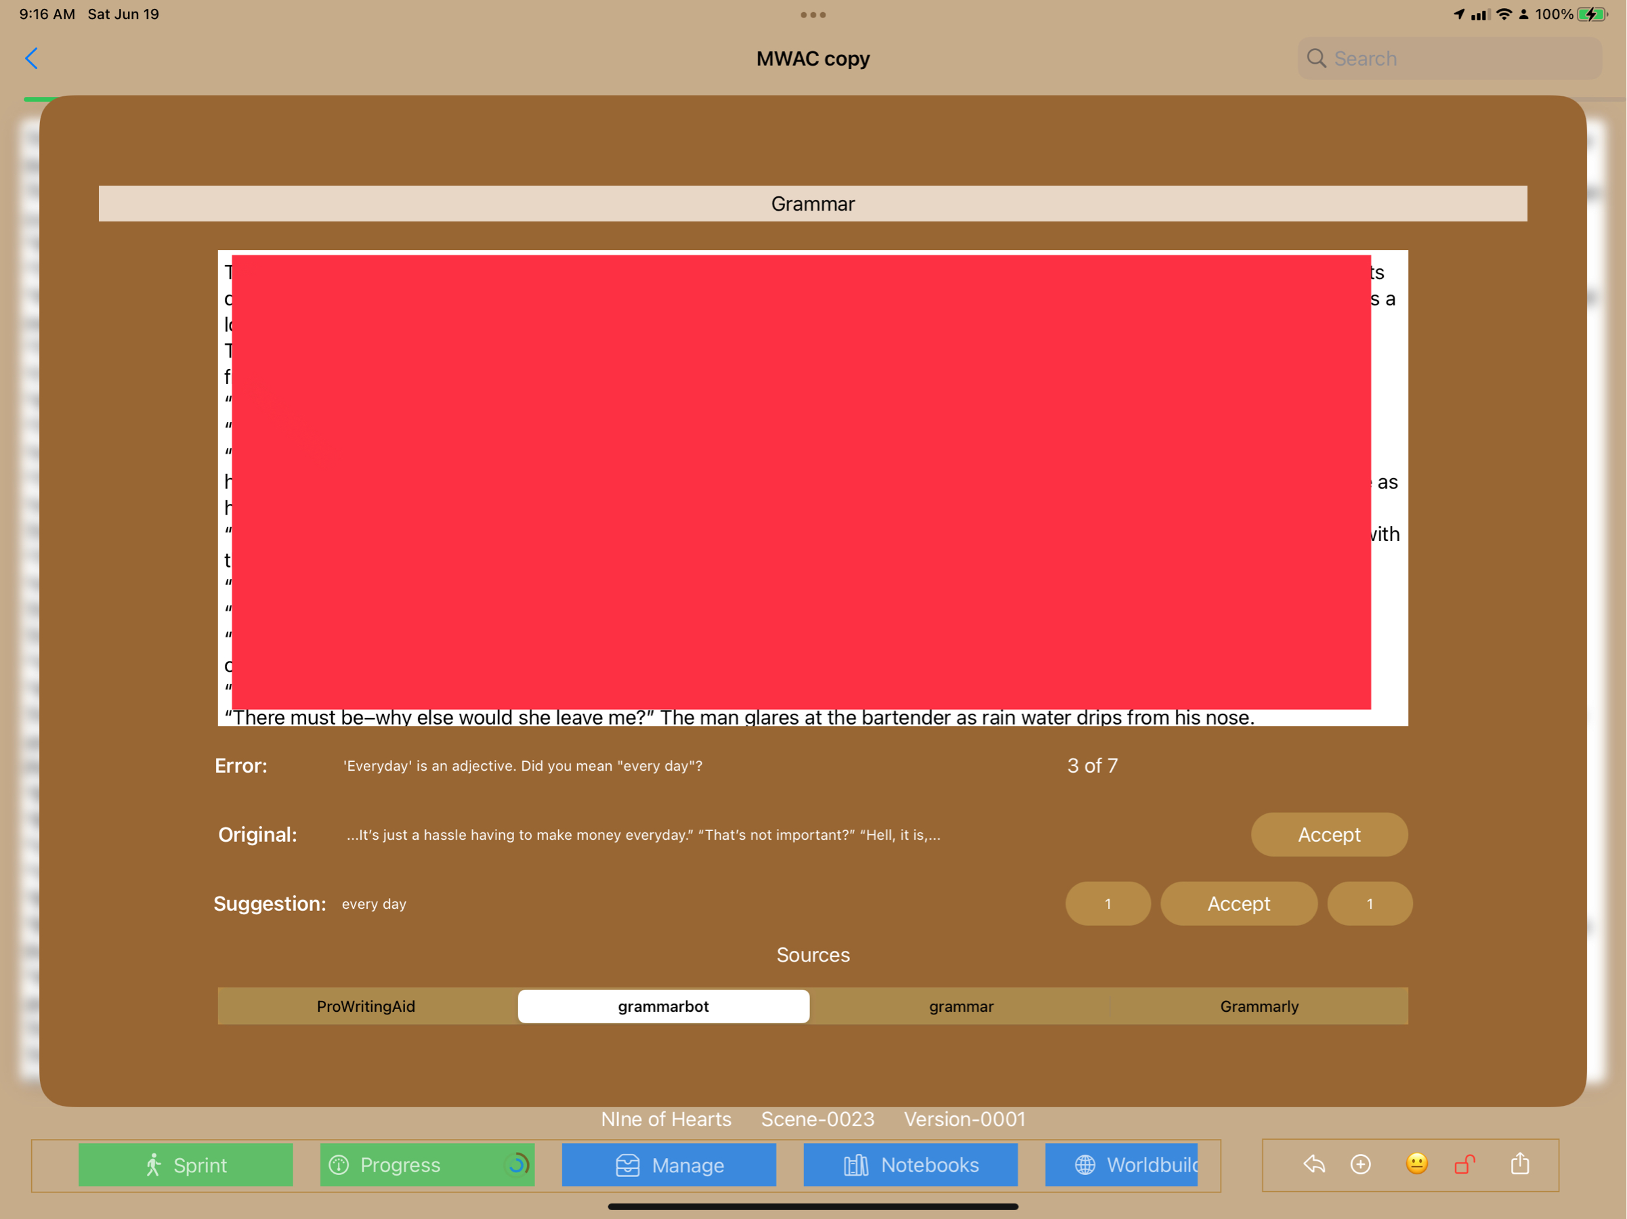Open the share sheet icon
Image resolution: width=1627 pixels, height=1219 pixels.
click(x=1519, y=1164)
